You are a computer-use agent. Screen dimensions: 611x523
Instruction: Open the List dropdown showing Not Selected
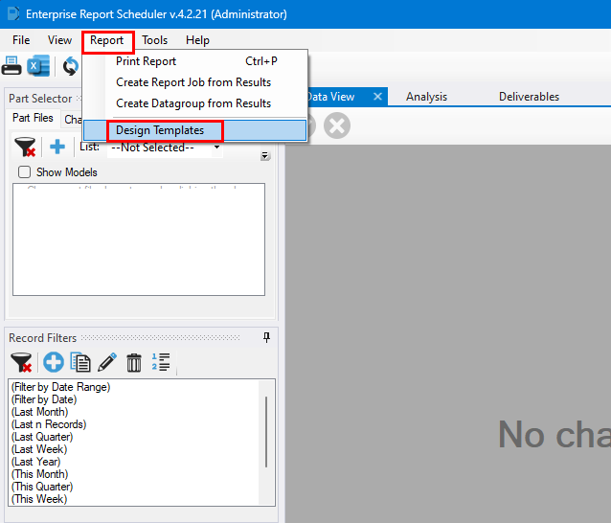click(x=166, y=148)
